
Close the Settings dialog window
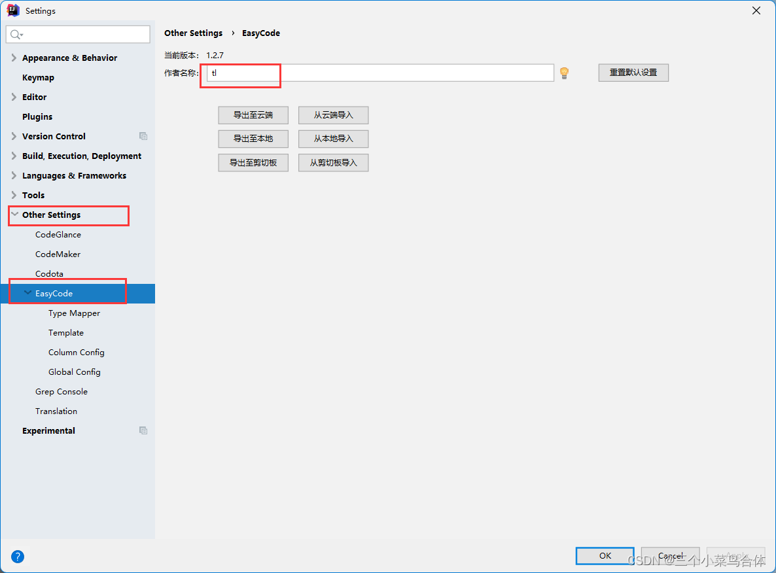coord(756,10)
